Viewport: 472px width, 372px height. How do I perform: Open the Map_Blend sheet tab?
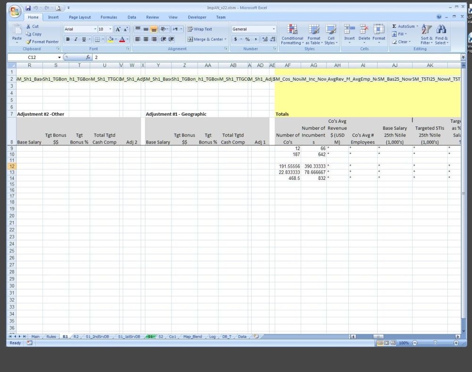[x=193, y=337]
